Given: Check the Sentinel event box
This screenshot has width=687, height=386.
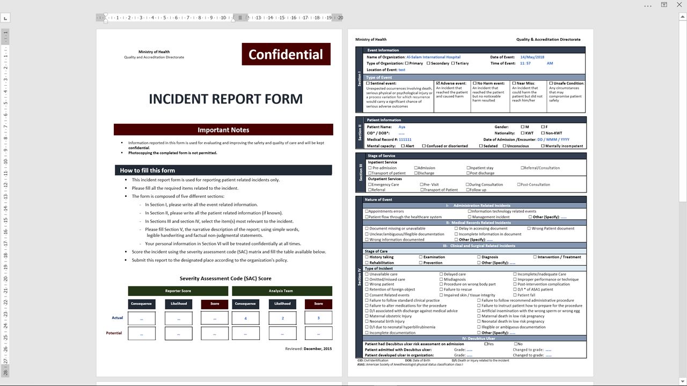Looking at the screenshot, I should (x=368, y=84).
